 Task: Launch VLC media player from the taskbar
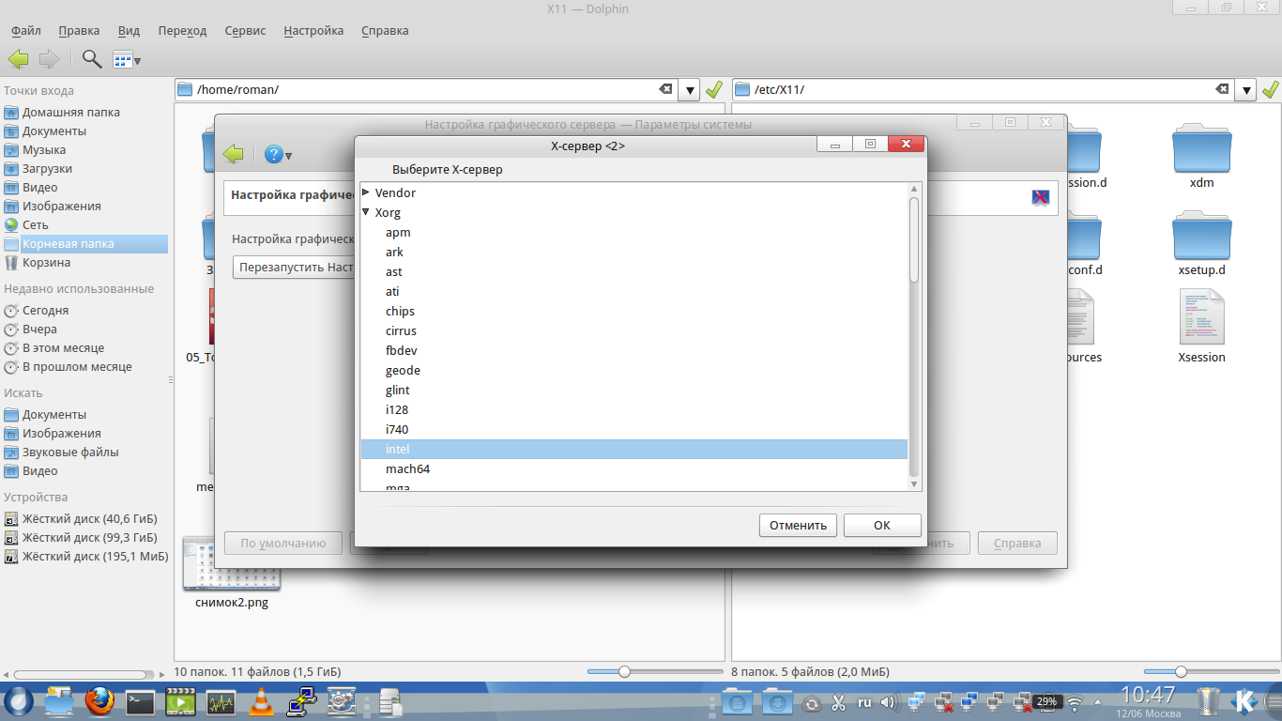[x=261, y=701]
